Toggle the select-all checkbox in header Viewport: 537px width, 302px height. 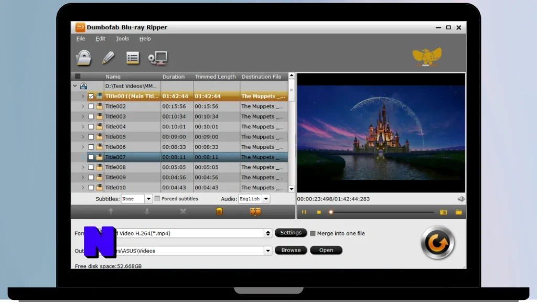[78, 77]
